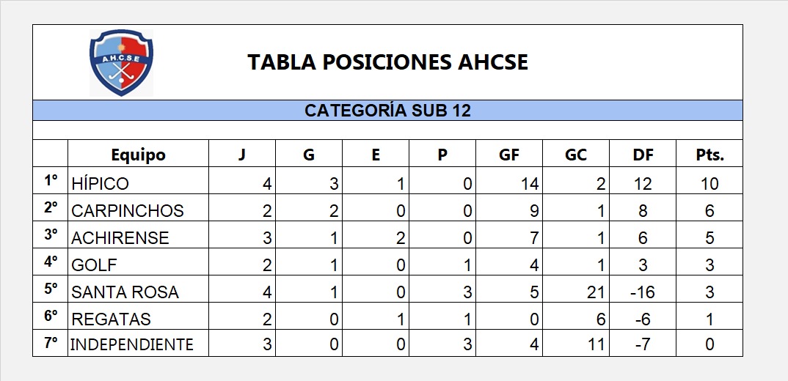Click HÍPICO's goals for value 14
Screen dimensions: 788x381
[x=529, y=183]
